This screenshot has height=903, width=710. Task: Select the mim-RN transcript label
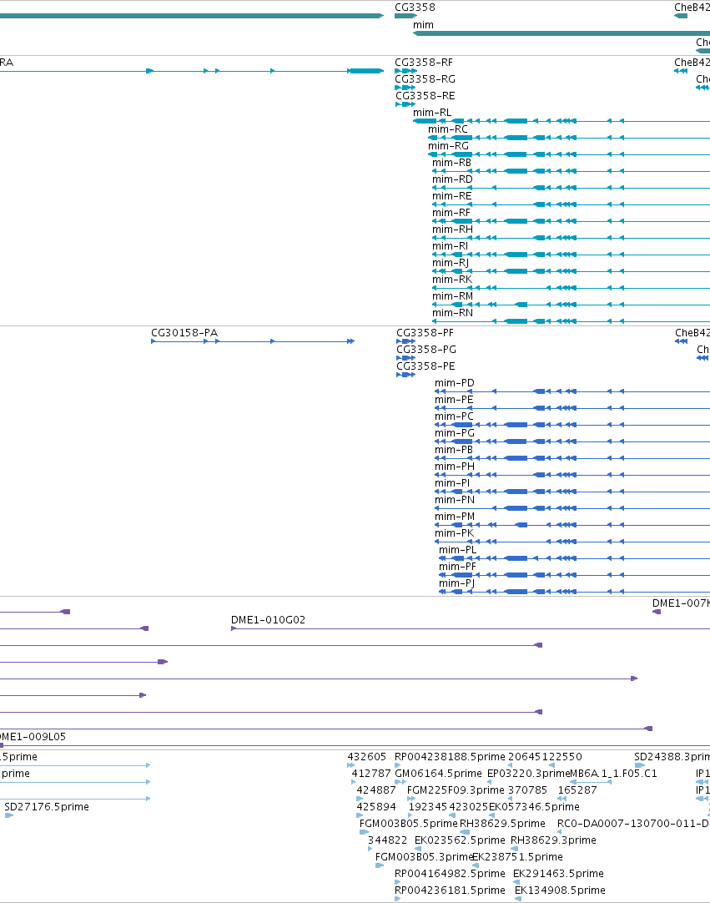(452, 313)
